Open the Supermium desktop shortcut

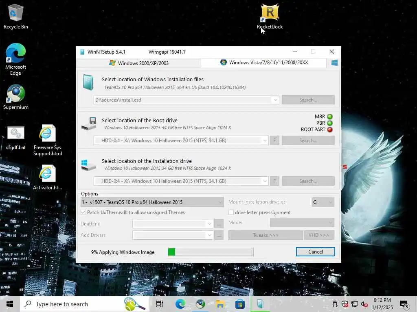pos(16,97)
